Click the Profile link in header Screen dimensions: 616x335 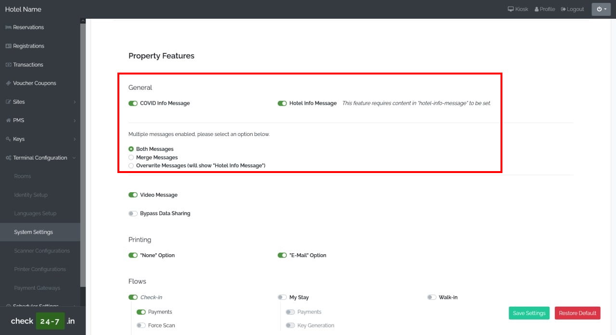(x=545, y=9)
